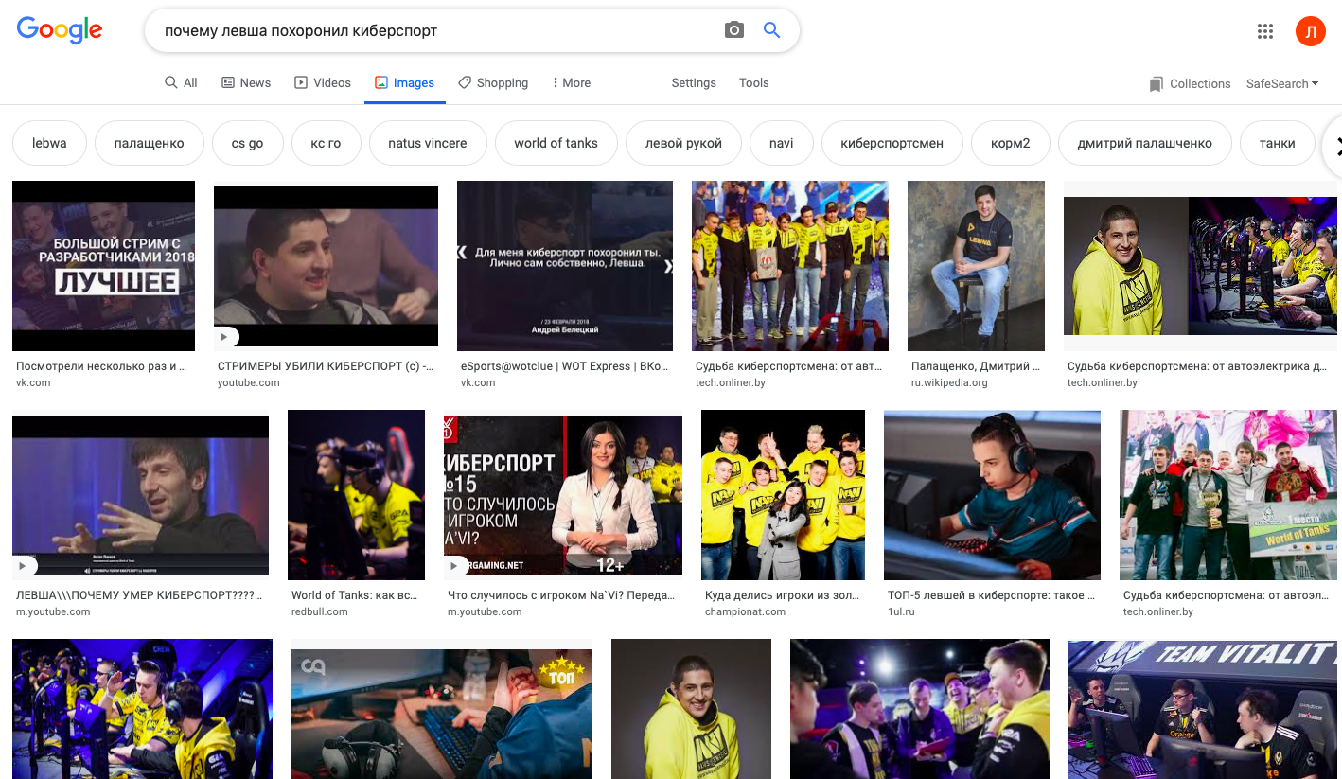Click the blue magnifier search button
Screen dimensions: 1342x779
pos(771,30)
